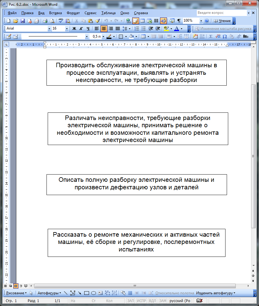259x306 pixels.
Task: Click the shading fill color bucket
Action: coord(132,36)
